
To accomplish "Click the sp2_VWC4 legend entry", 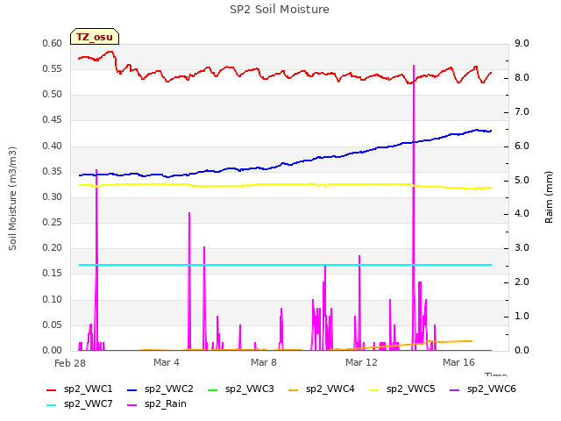I will pos(322,389).
